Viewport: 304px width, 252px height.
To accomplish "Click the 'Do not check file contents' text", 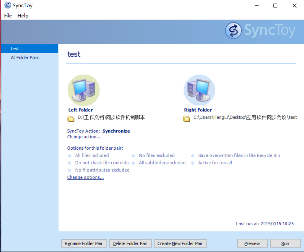I will (102, 163).
